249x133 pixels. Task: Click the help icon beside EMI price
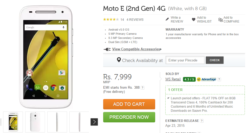143,88
